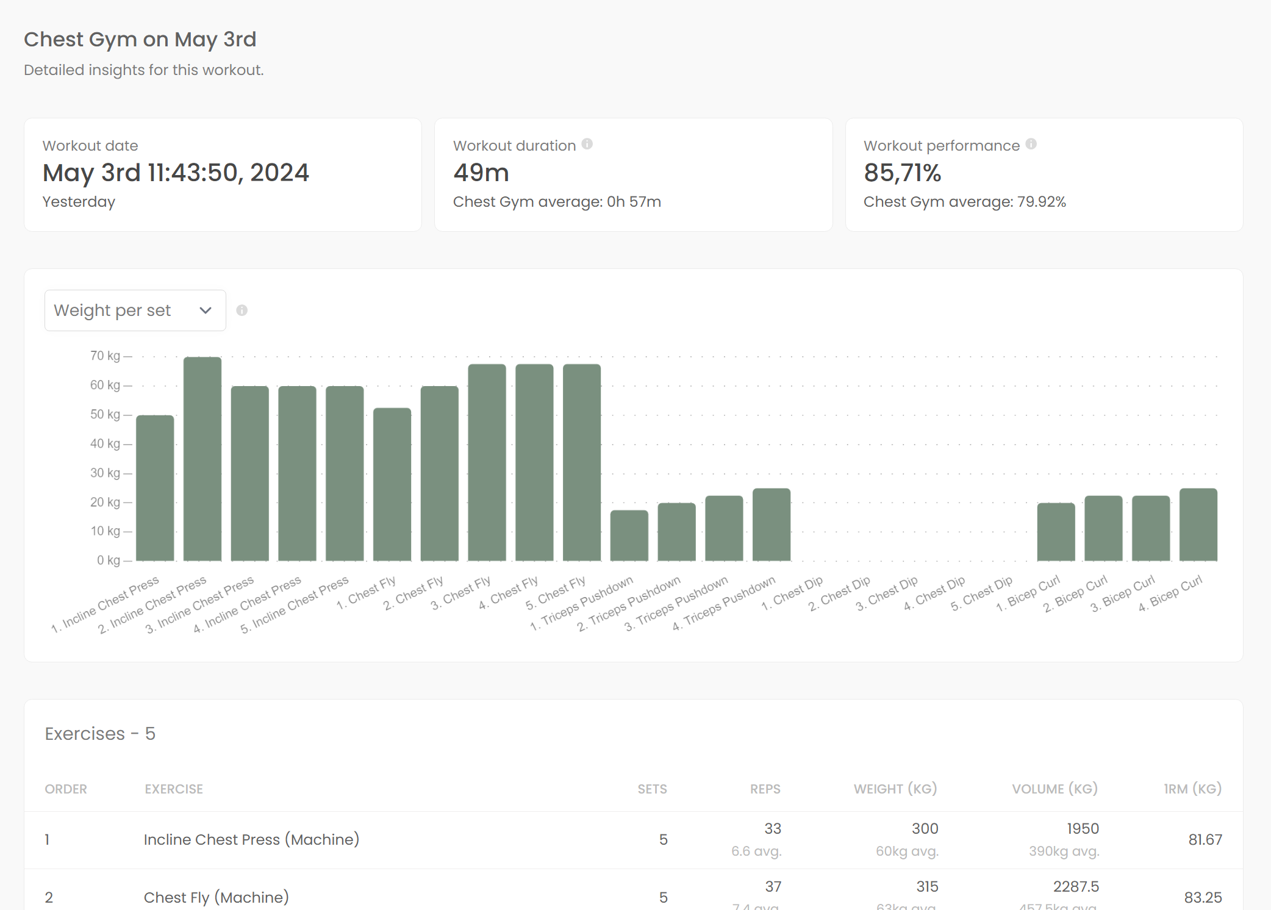
Task: Click the REPS column header
Action: 765,789
